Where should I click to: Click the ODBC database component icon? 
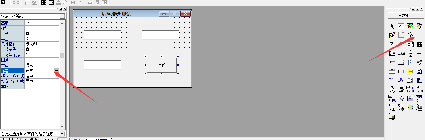pyautogui.click(x=419, y=108)
